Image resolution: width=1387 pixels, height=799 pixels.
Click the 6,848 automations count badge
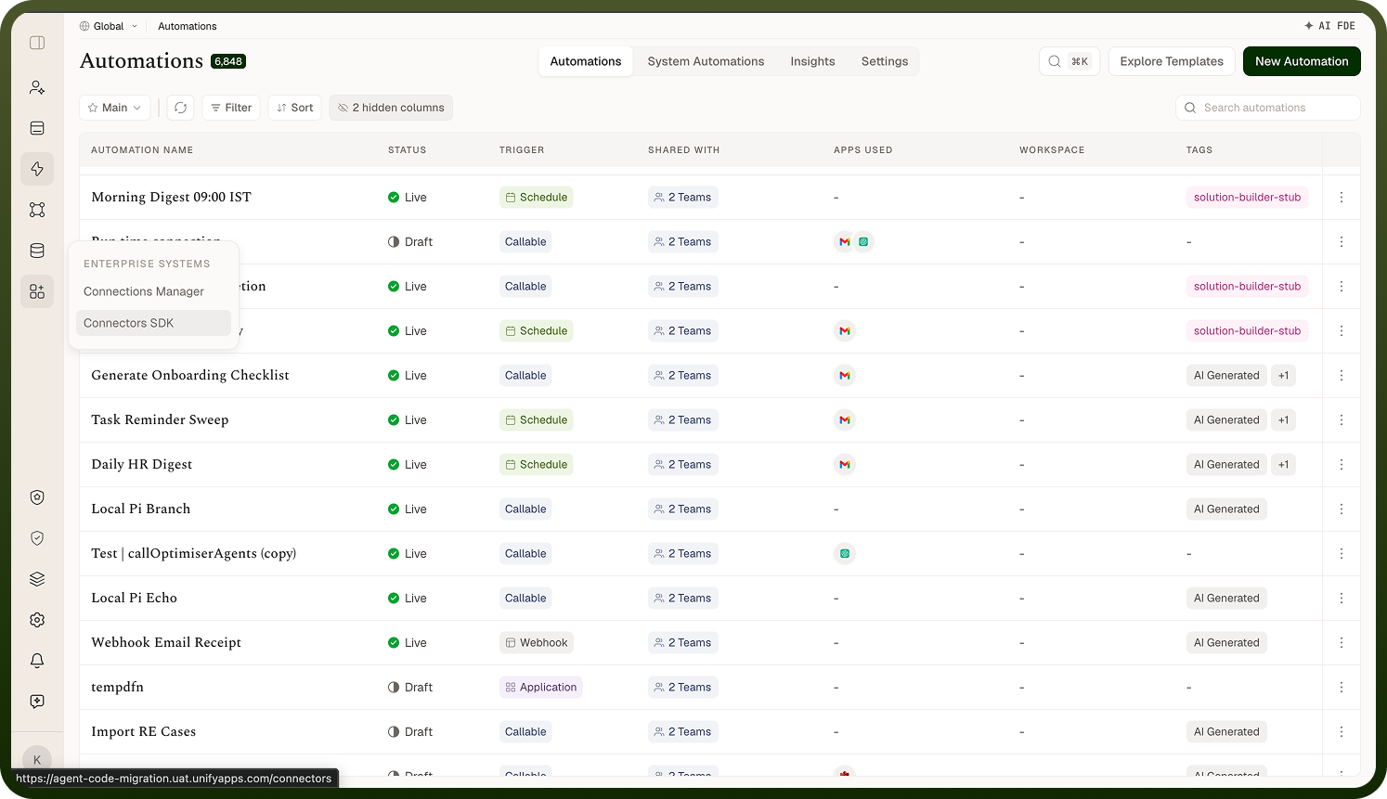(x=228, y=61)
